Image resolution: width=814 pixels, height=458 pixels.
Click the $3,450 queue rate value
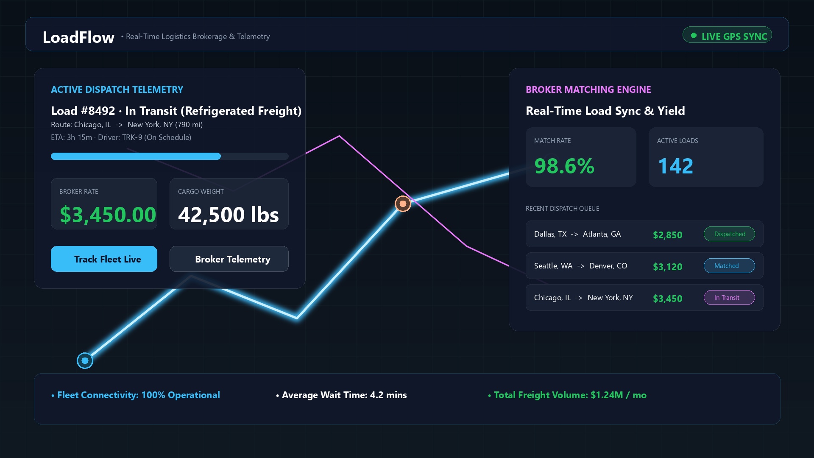[667, 298]
